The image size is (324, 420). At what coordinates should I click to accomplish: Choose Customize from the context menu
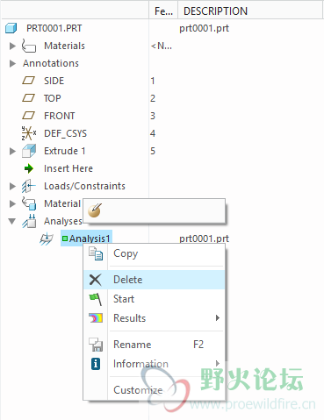click(155, 390)
